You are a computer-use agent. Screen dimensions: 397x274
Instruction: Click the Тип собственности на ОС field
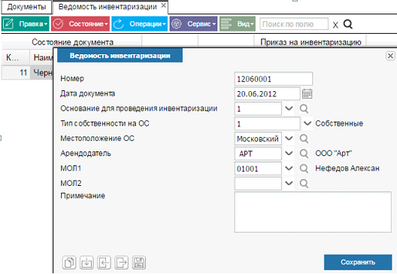(x=268, y=123)
